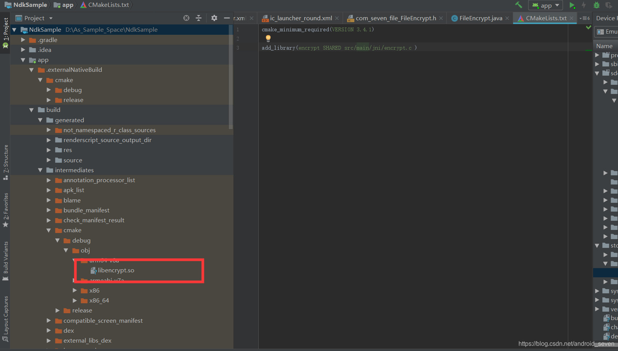Screen dimensions: 618x351
Task: Click the green checkmark inspection indicator
Action: (x=589, y=27)
